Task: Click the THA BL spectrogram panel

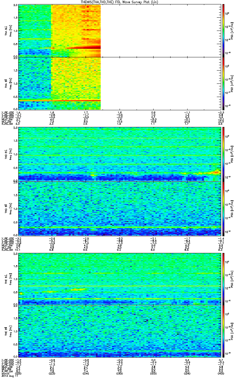Action: [x=120, y=31]
